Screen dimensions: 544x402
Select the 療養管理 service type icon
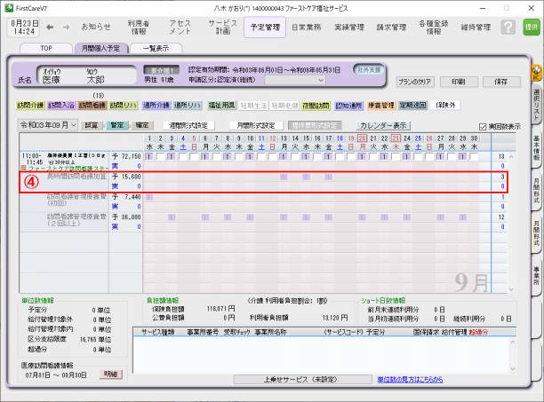380,105
